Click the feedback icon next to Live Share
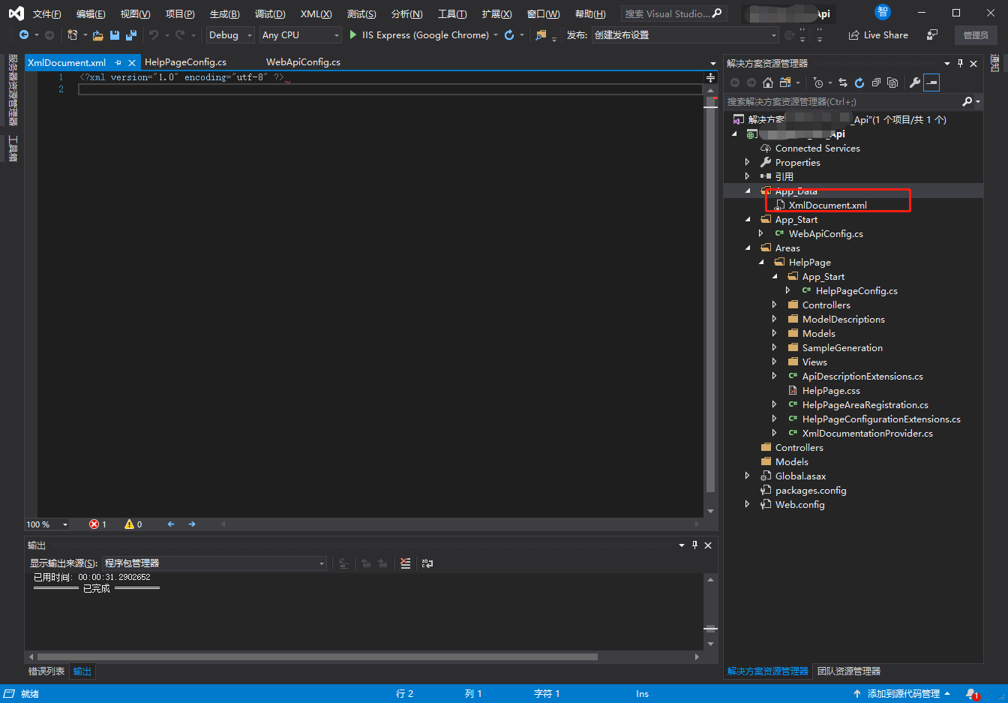Image resolution: width=1008 pixels, height=703 pixels. [932, 35]
